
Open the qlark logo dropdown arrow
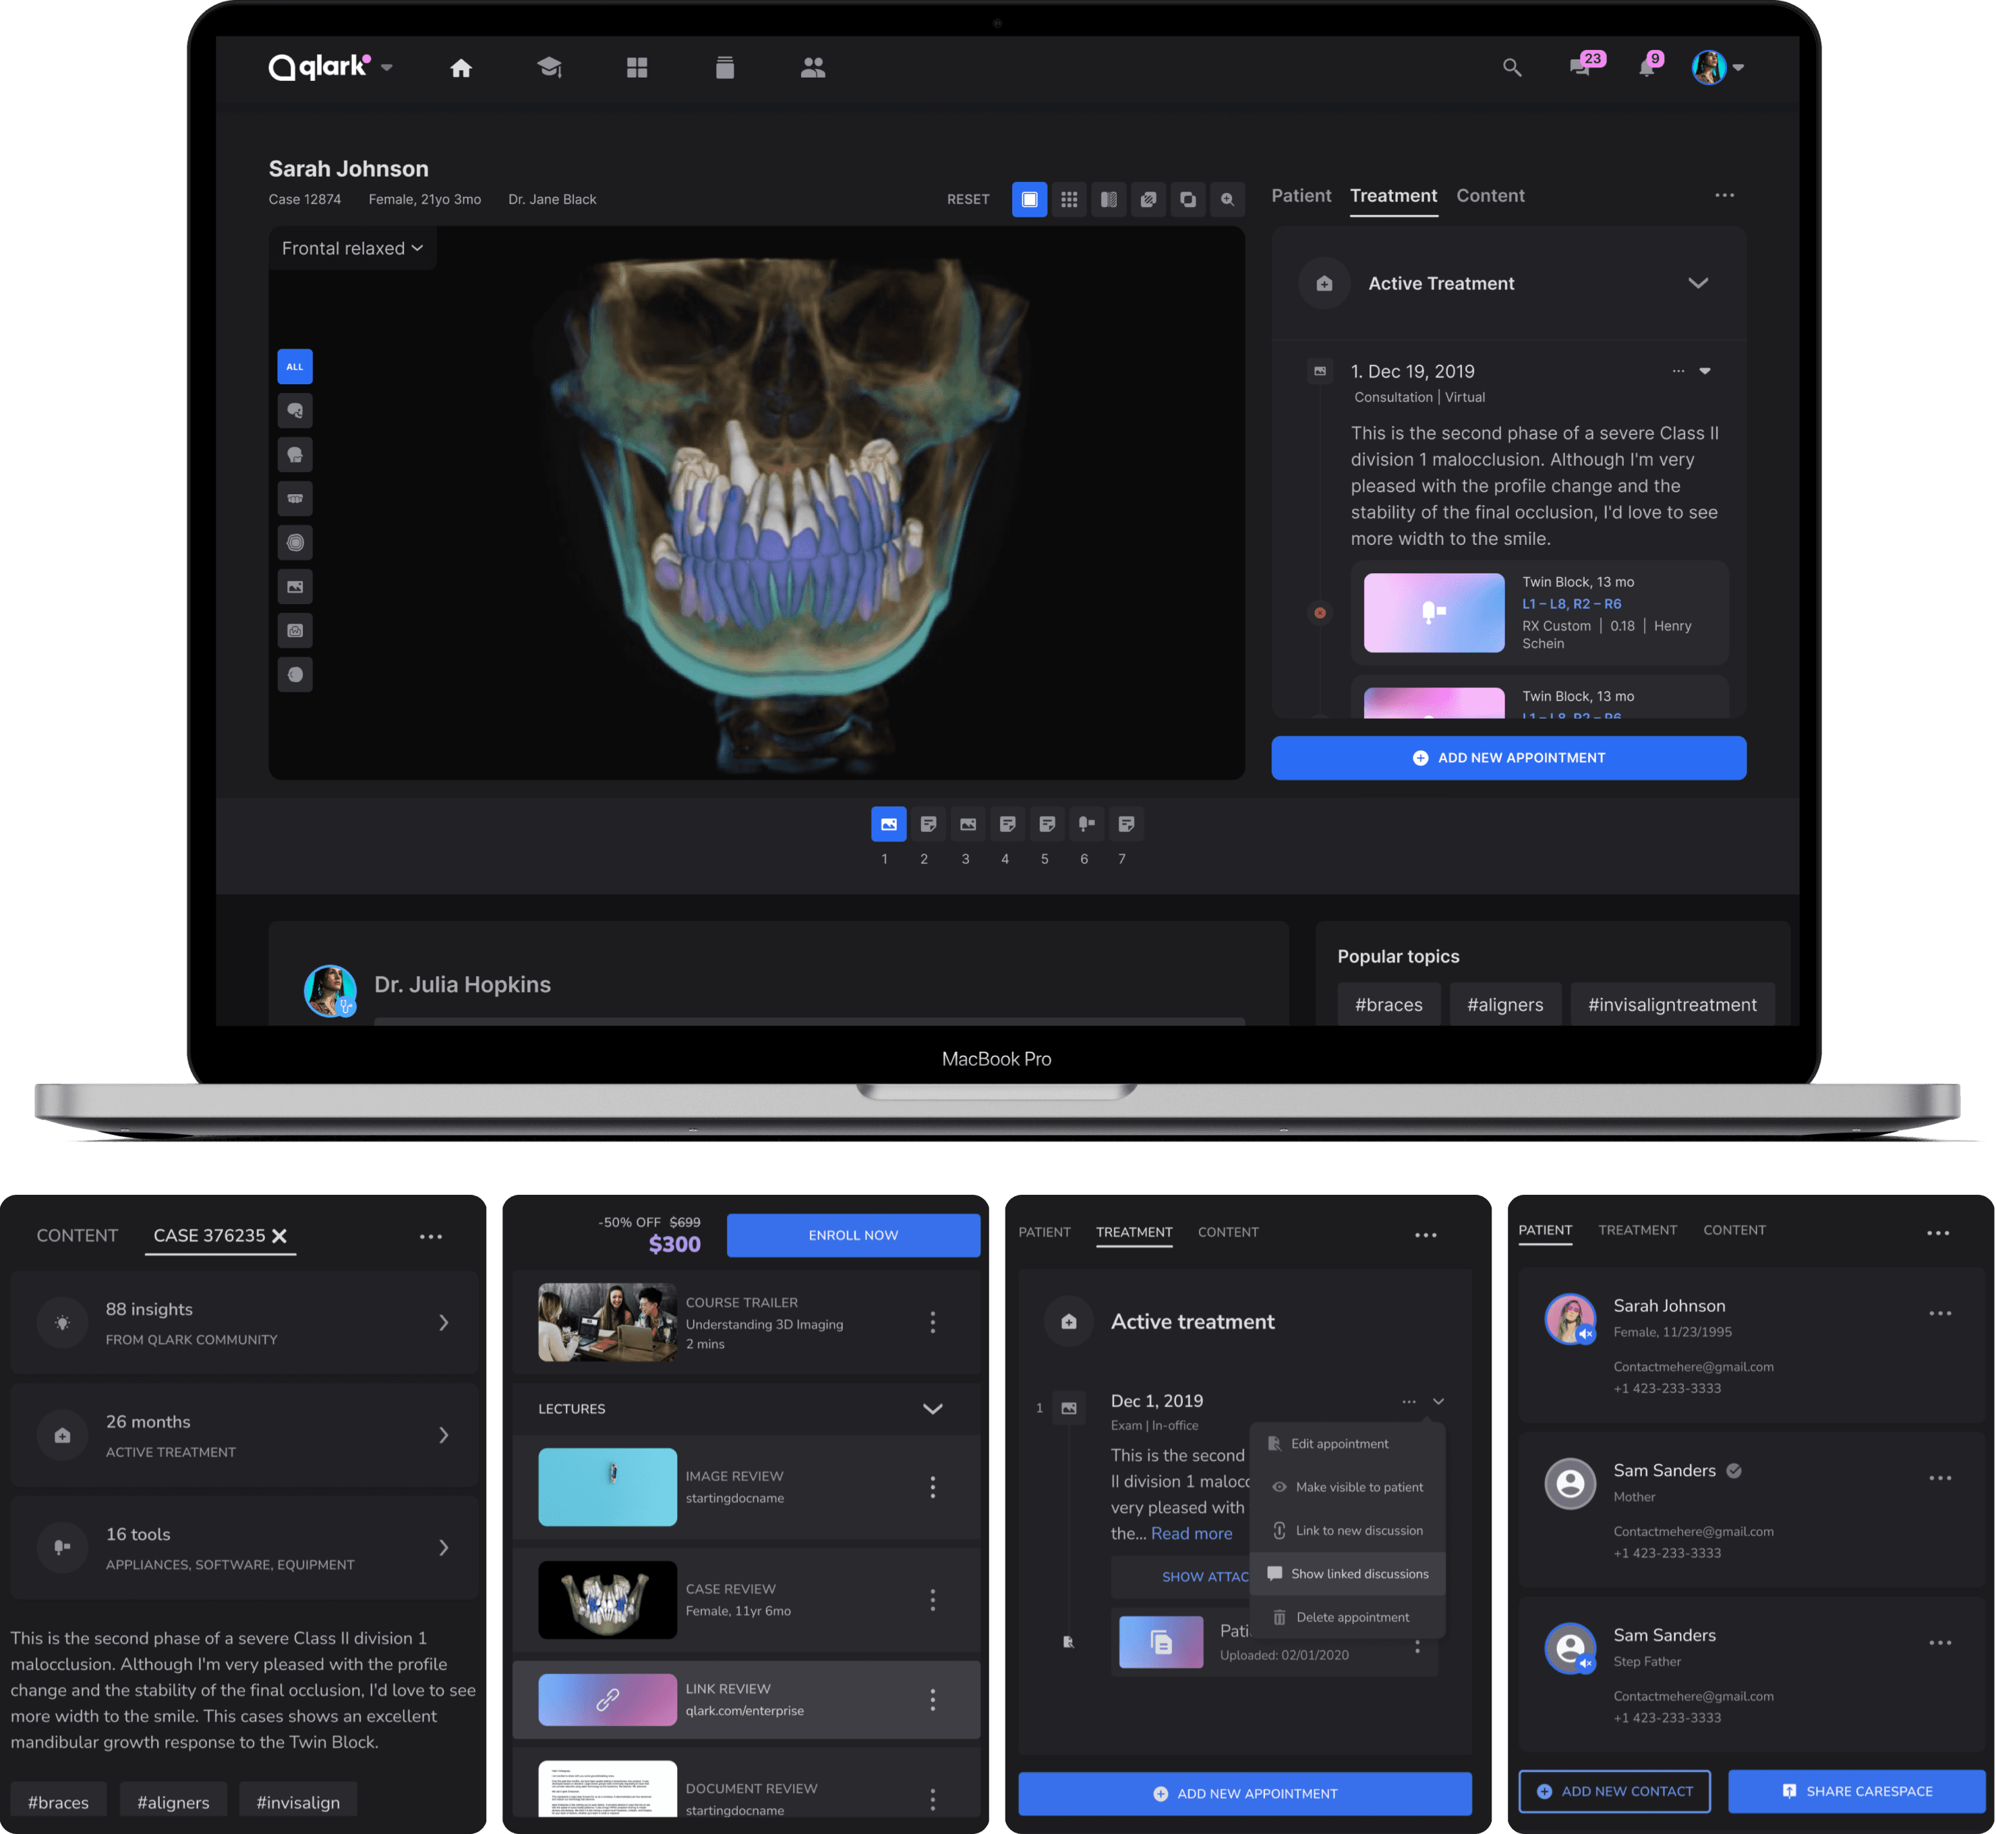[387, 67]
